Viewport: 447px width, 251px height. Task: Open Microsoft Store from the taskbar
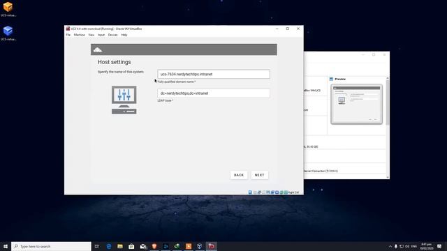click(131, 246)
